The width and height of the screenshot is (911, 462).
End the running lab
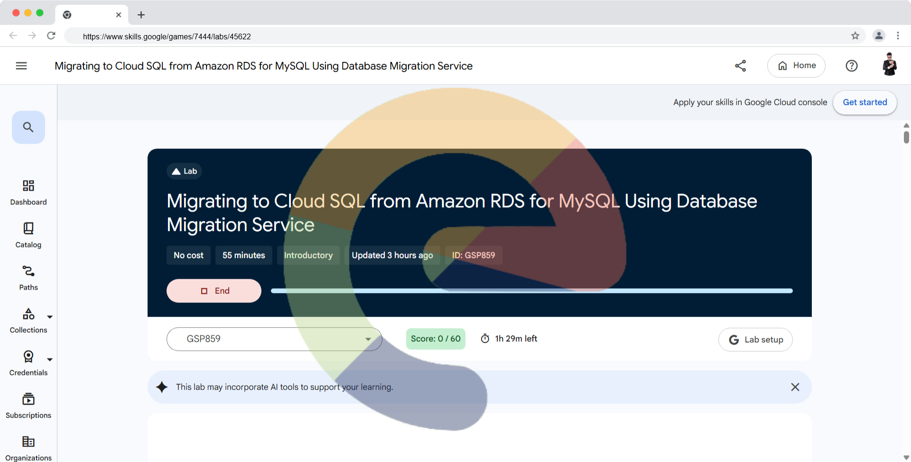pyautogui.click(x=214, y=291)
